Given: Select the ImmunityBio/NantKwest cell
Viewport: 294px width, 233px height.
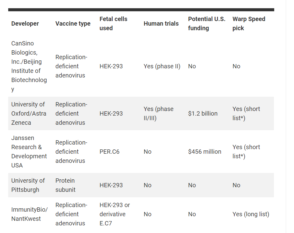Looking at the screenshot, I should tap(30, 214).
